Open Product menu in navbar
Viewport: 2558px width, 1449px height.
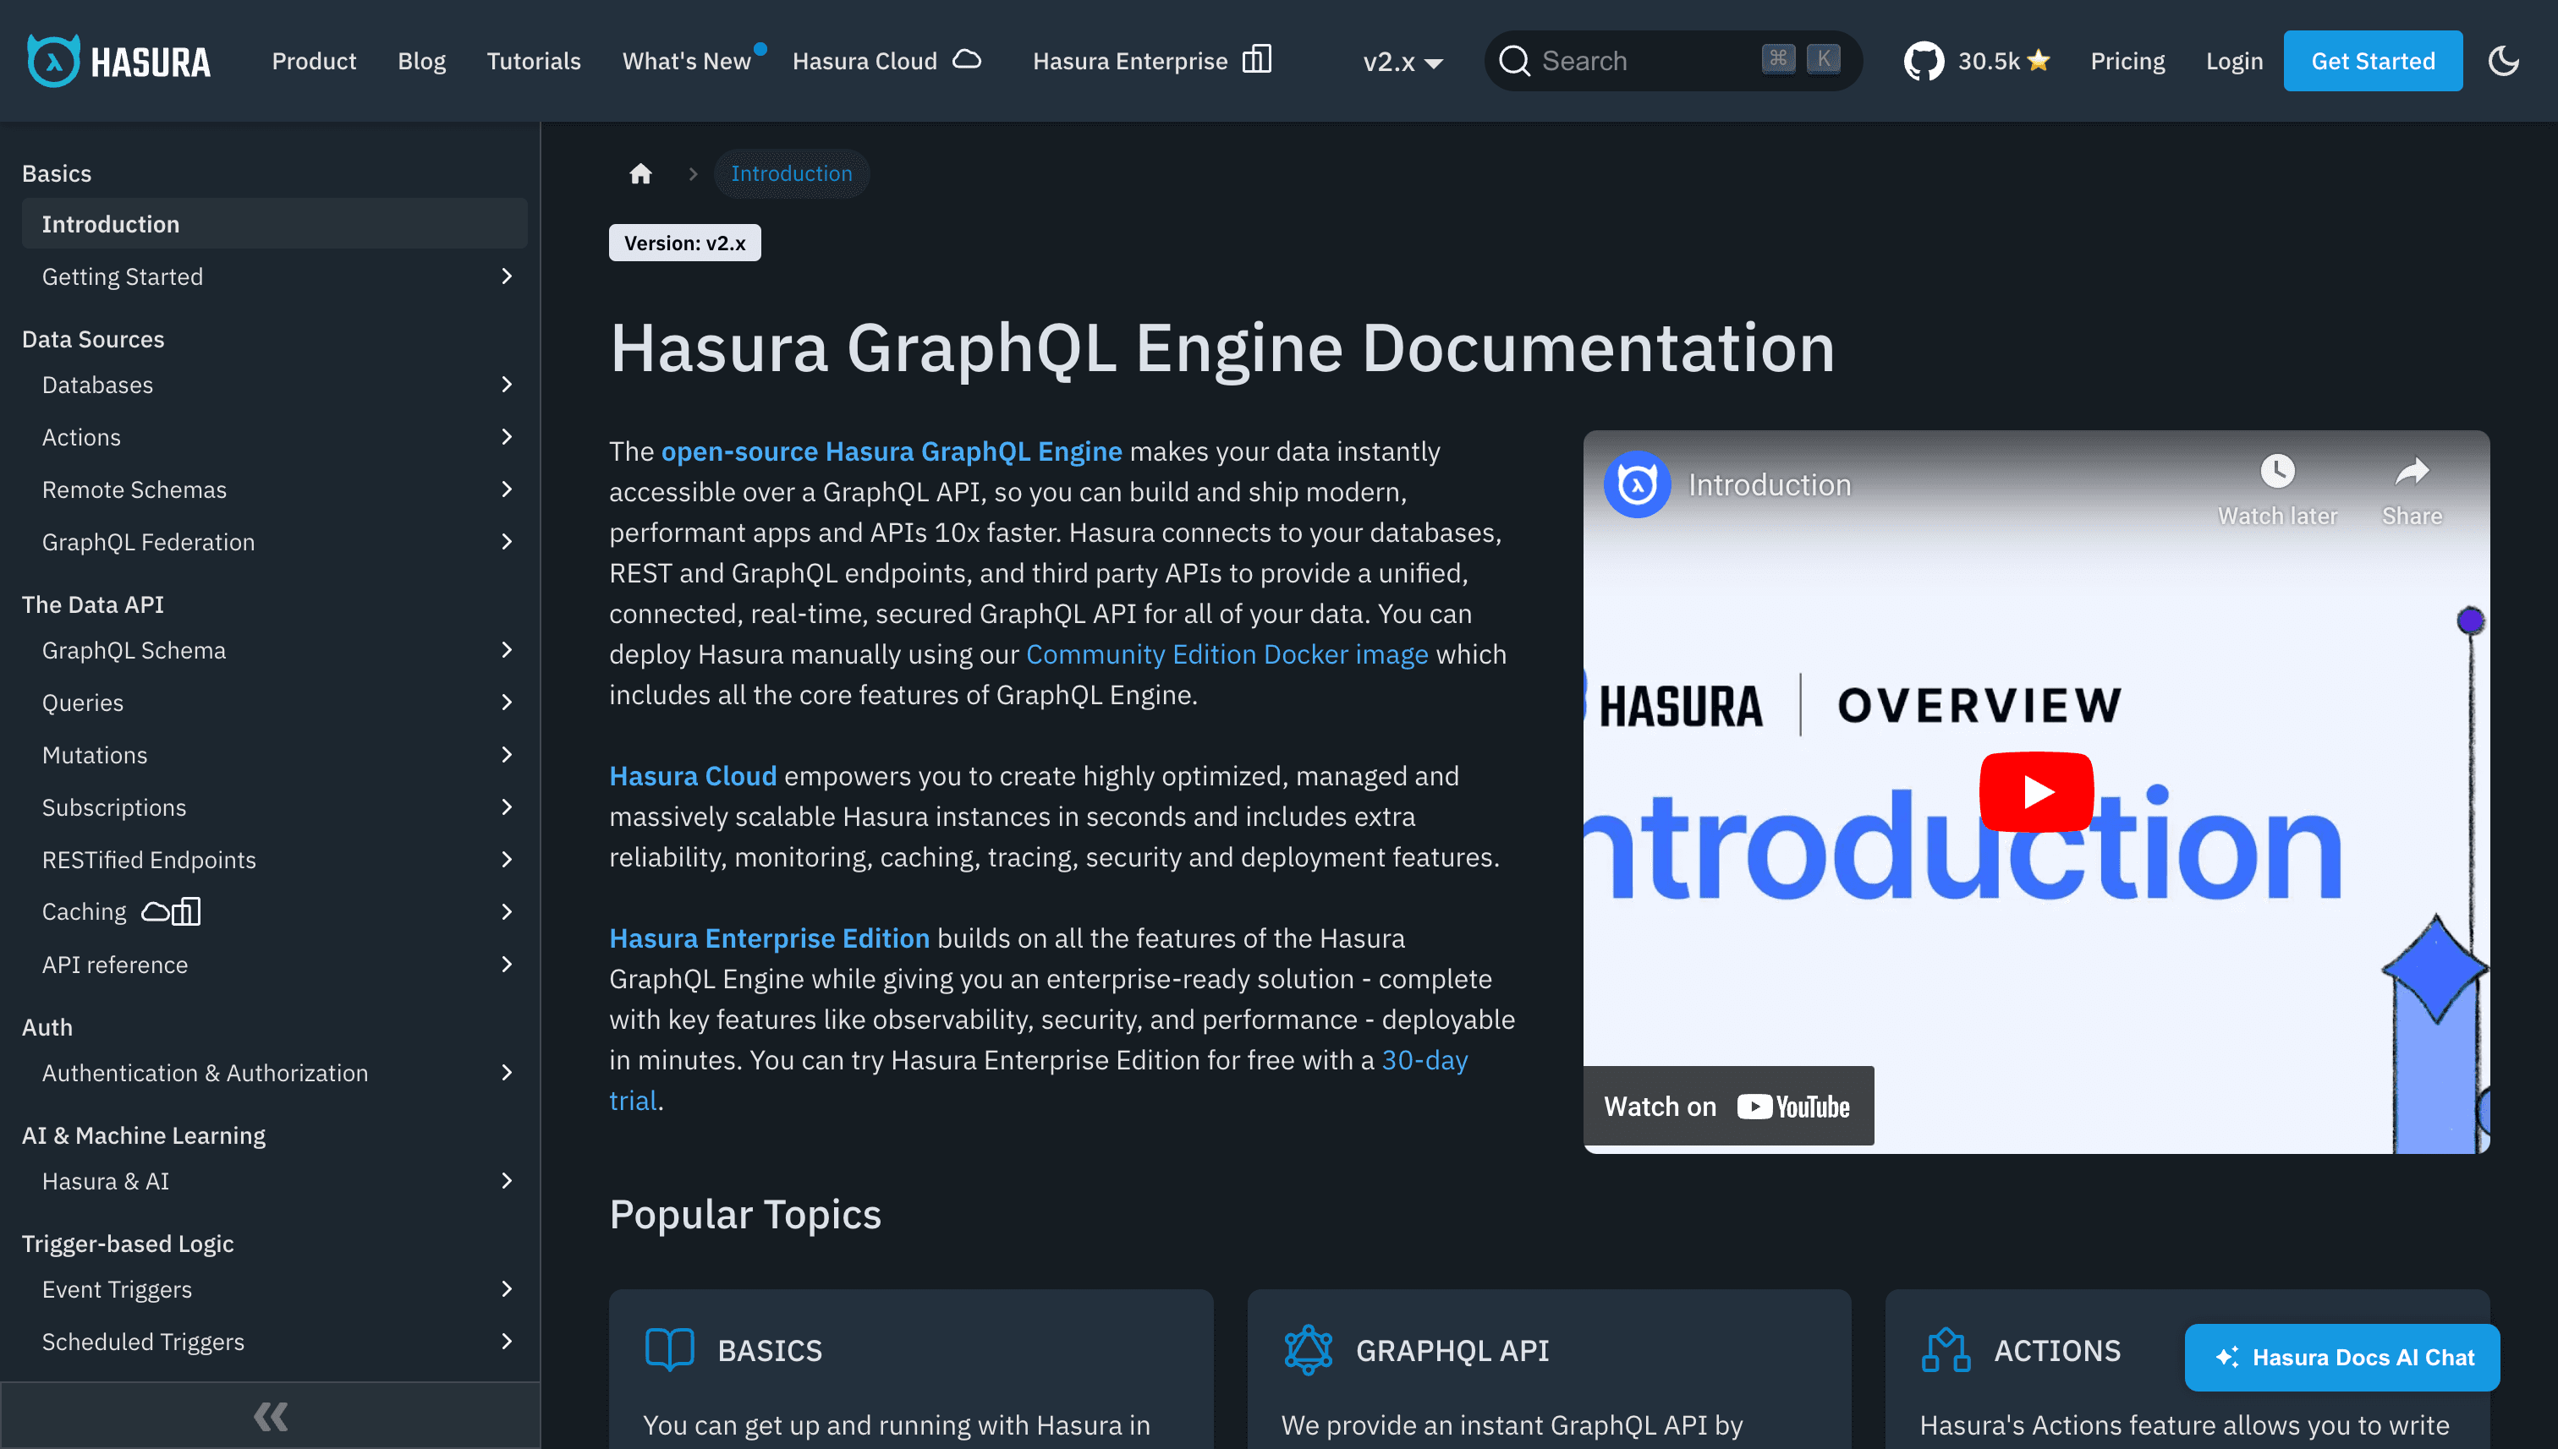(314, 61)
